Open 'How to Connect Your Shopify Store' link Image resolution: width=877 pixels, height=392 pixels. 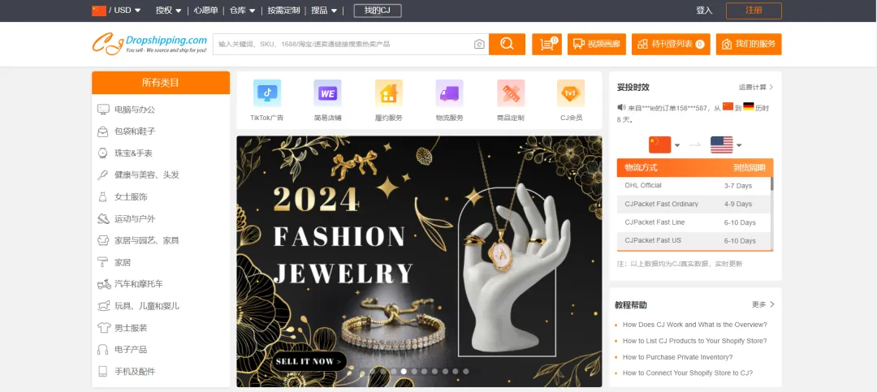click(x=688, y=373)
